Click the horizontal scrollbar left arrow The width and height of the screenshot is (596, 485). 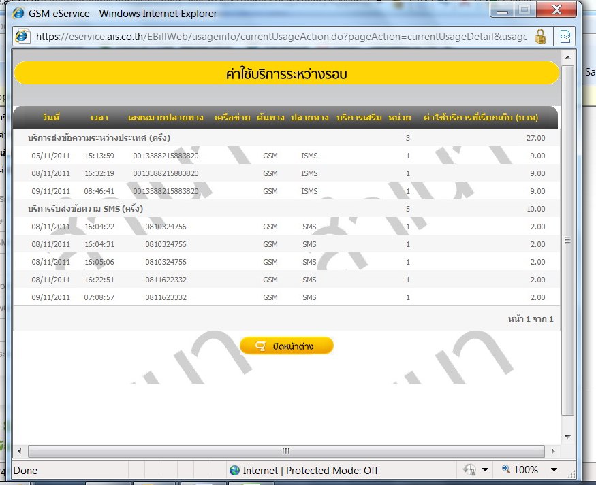pyautogui.click(x=20, y=451)
